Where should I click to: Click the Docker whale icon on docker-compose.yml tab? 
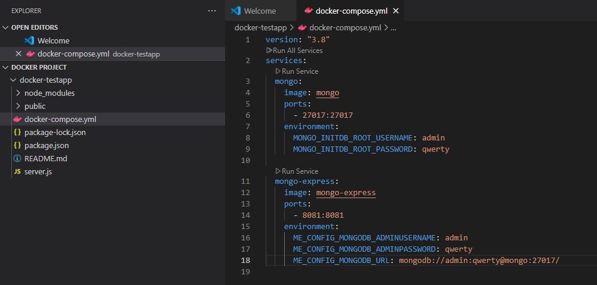pos(309,11)
